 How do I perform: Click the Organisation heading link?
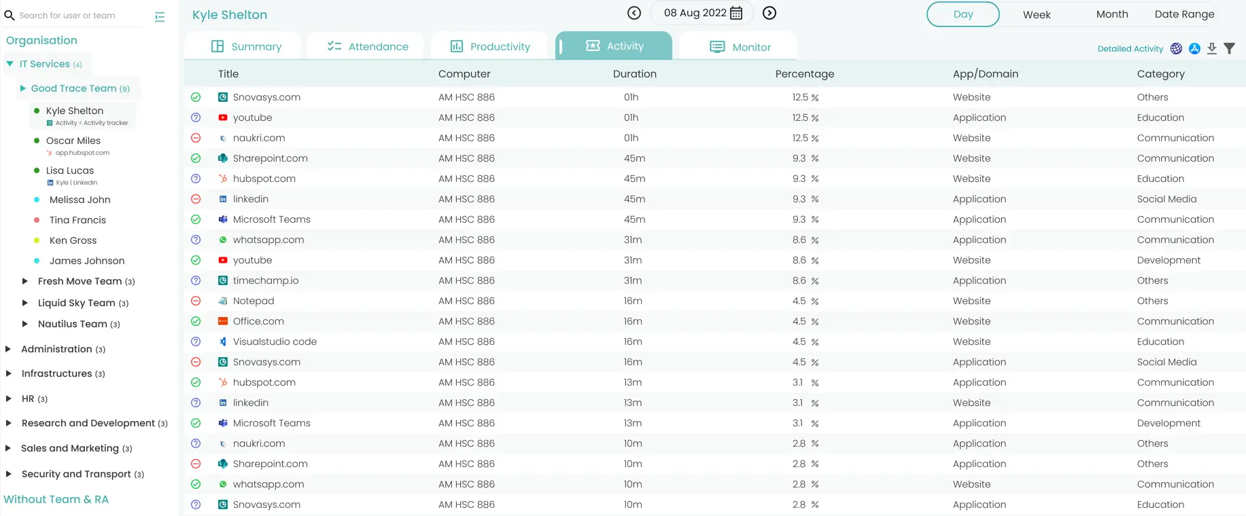tap(41, 40)
